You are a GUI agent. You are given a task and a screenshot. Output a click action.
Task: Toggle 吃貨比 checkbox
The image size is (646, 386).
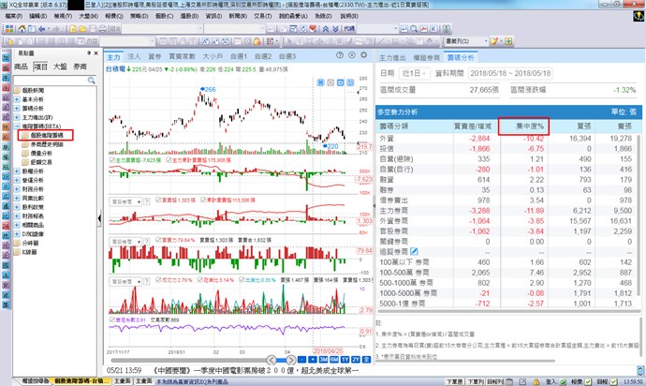199,280
